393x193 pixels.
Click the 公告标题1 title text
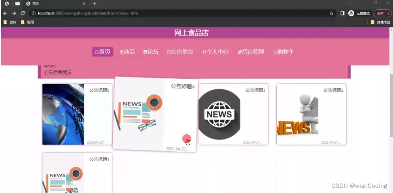pos(99,159)
